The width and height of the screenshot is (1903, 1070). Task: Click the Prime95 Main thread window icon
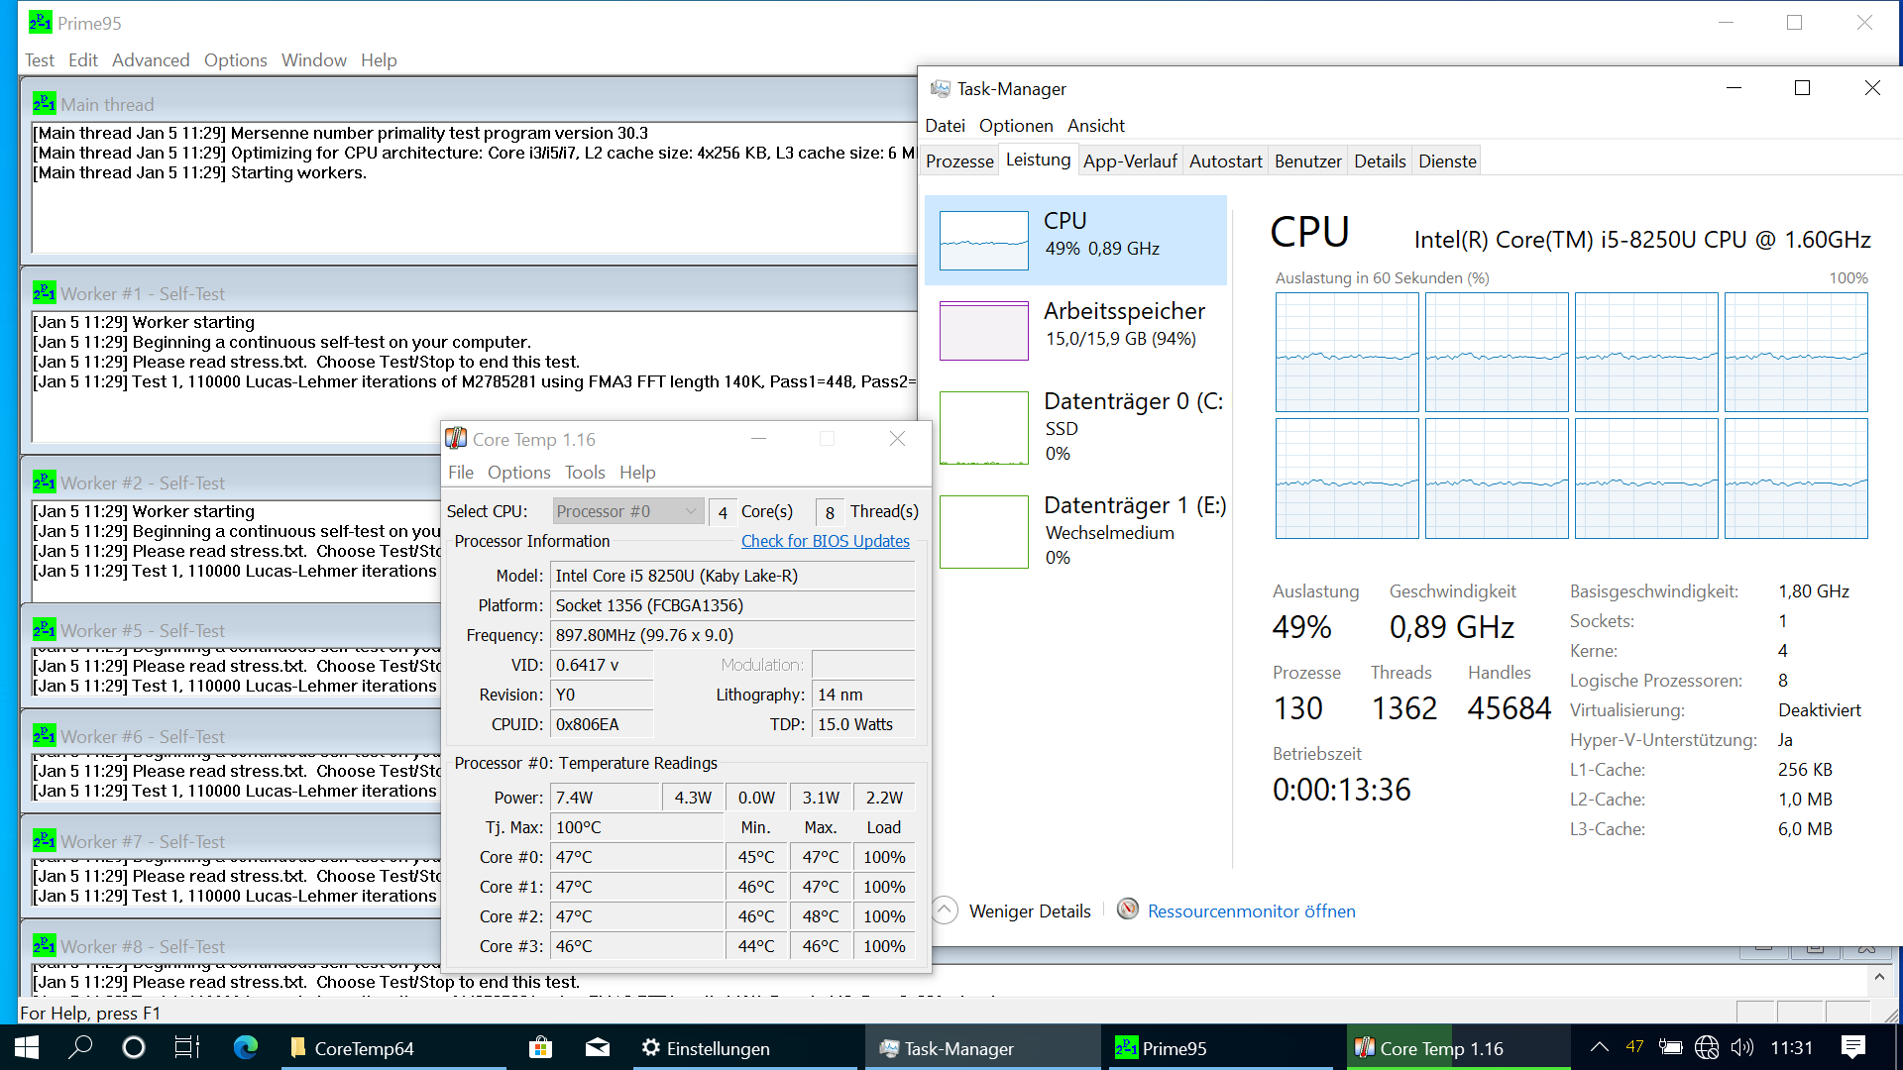pos(44,104)
